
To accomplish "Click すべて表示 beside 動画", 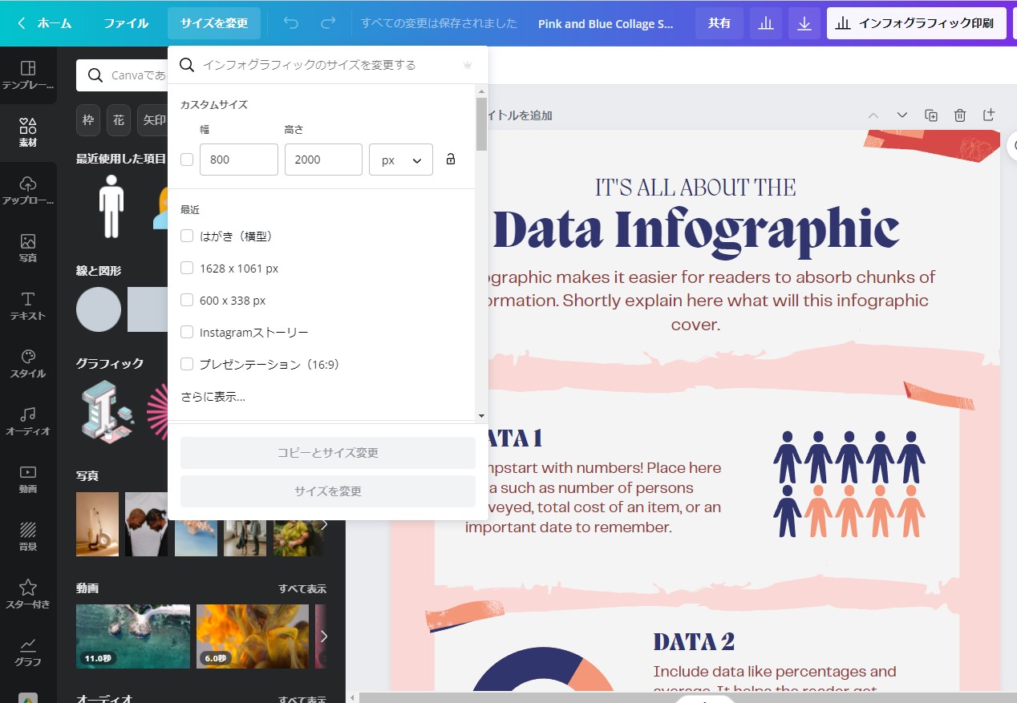I will click(x=302, y=589).
